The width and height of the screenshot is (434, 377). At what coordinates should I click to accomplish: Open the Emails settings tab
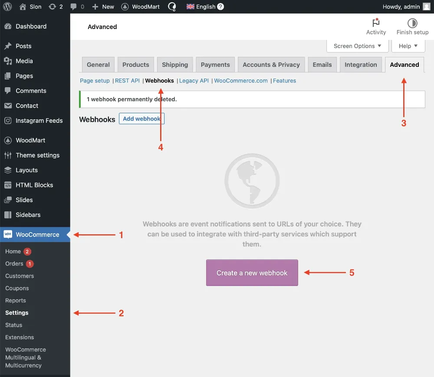(322, 65)
